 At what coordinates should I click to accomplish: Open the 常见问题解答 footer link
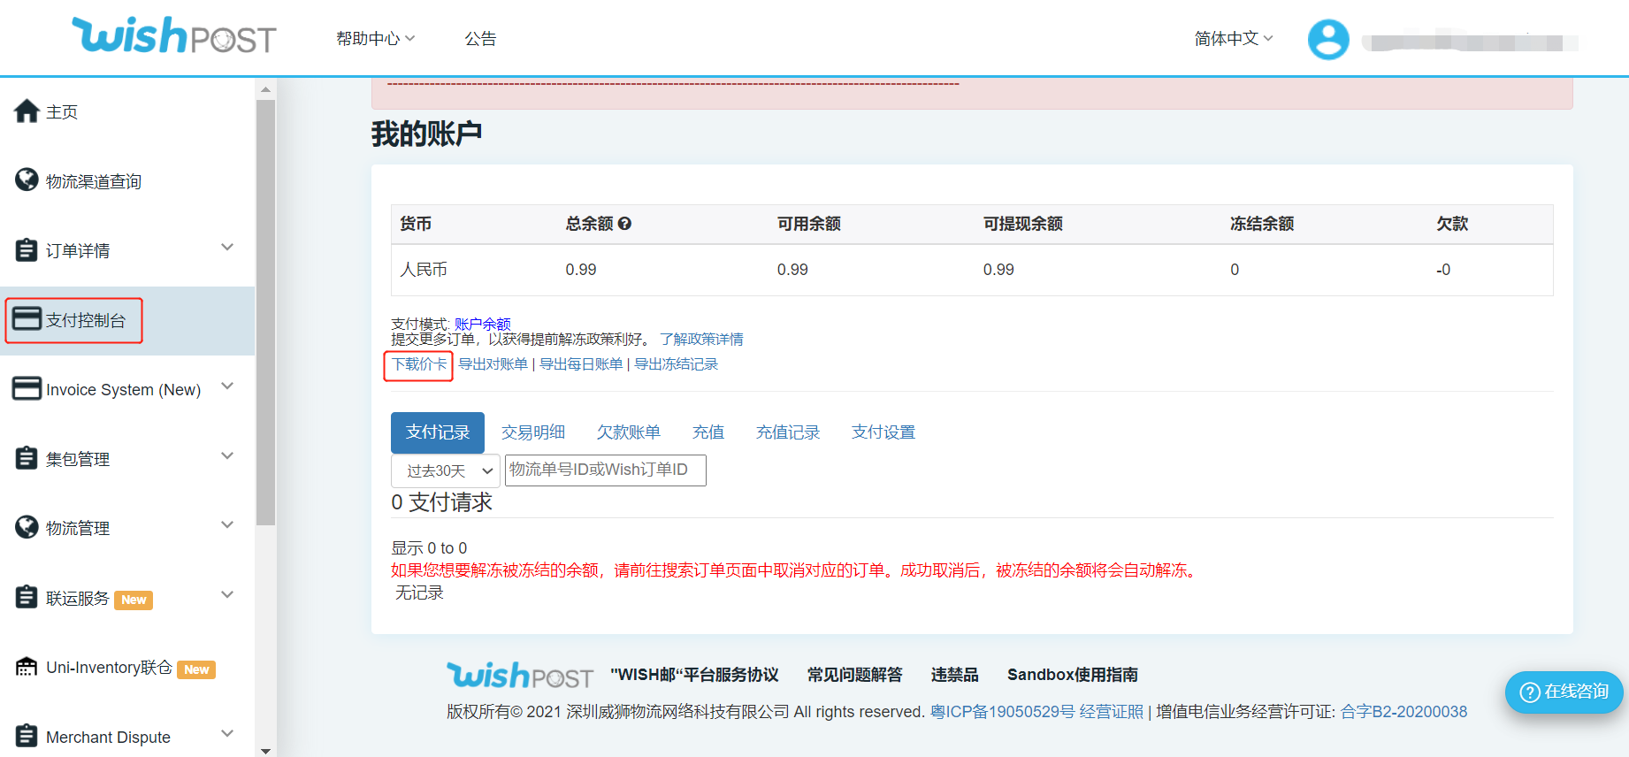pos(854,675)
